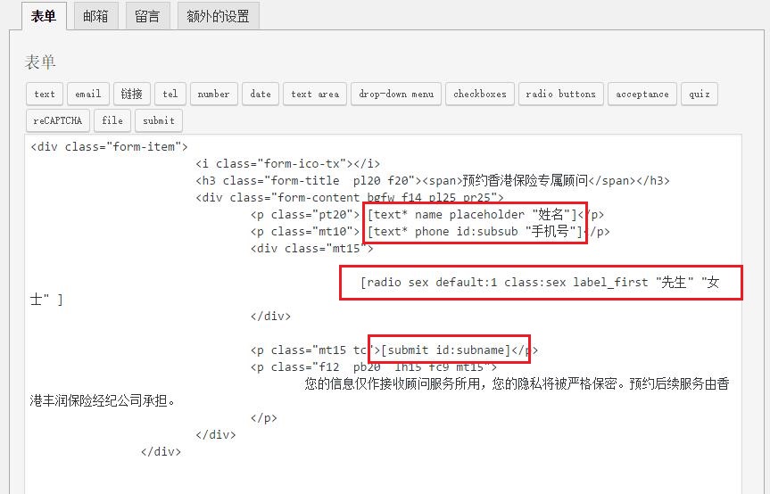This screenshot has width=770, height=494.
Task: Click the 表单 tab
Action: 44,16
